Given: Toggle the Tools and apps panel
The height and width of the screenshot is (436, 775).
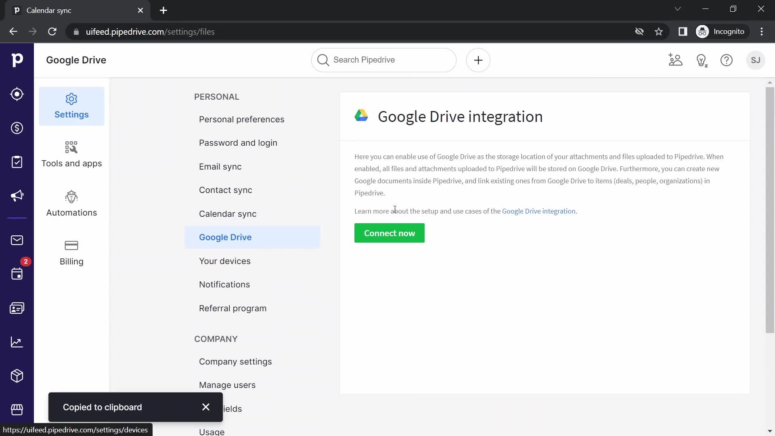Looking at the screenshot, I should pos(71,153).
